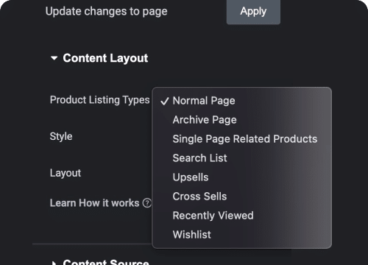The image size is (368, 265).
Task: Click the Apply button
Action: click(x=253, y=12)
